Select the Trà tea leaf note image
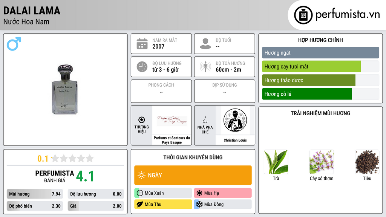Image resolution: width=386 pixels, height=217 pixels. pyautogui.click(x=276, y=162)
